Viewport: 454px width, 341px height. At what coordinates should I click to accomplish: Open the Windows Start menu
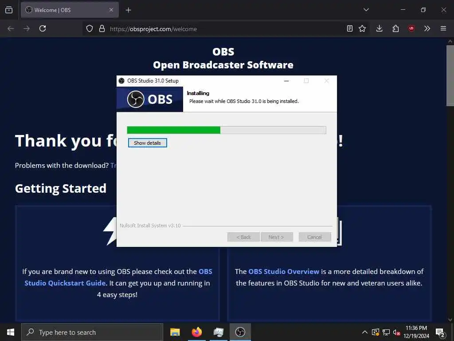click(x=11, y=332)
